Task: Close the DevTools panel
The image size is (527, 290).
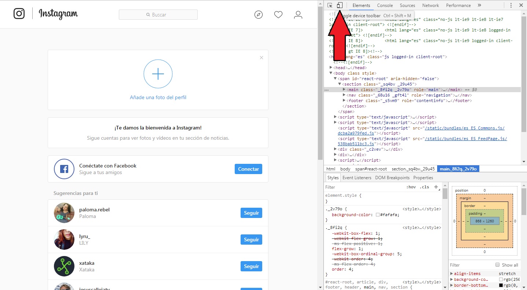Action: [x=521, y=5]
